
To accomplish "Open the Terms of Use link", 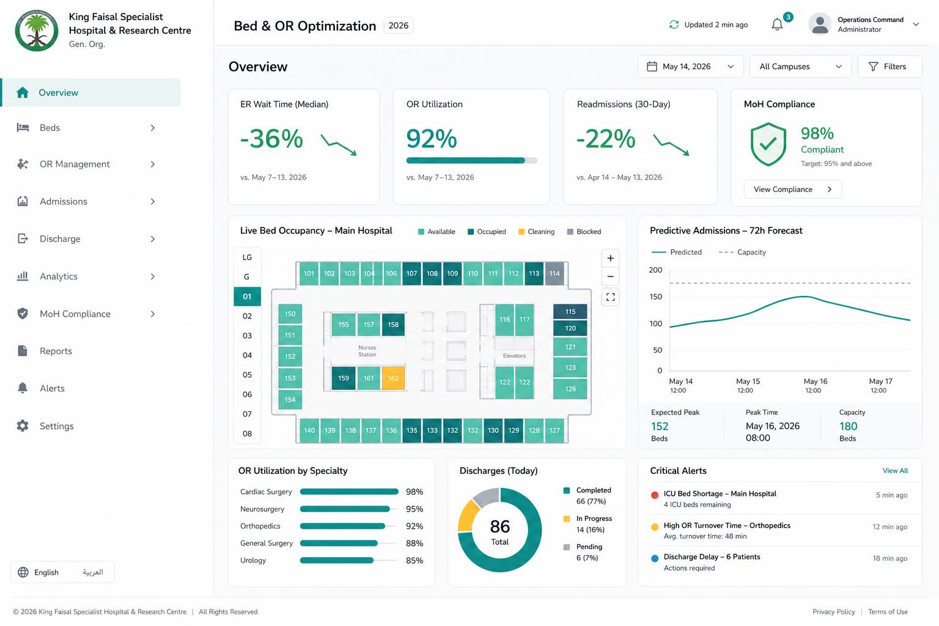I will (x=888, y=612).
